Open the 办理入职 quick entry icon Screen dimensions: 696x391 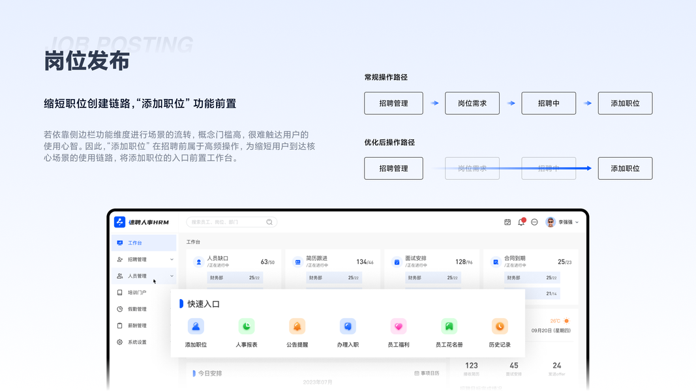[x=348, y=326]
